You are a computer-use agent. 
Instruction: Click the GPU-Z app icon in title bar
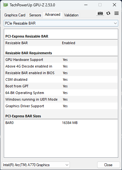pos(6,5)
